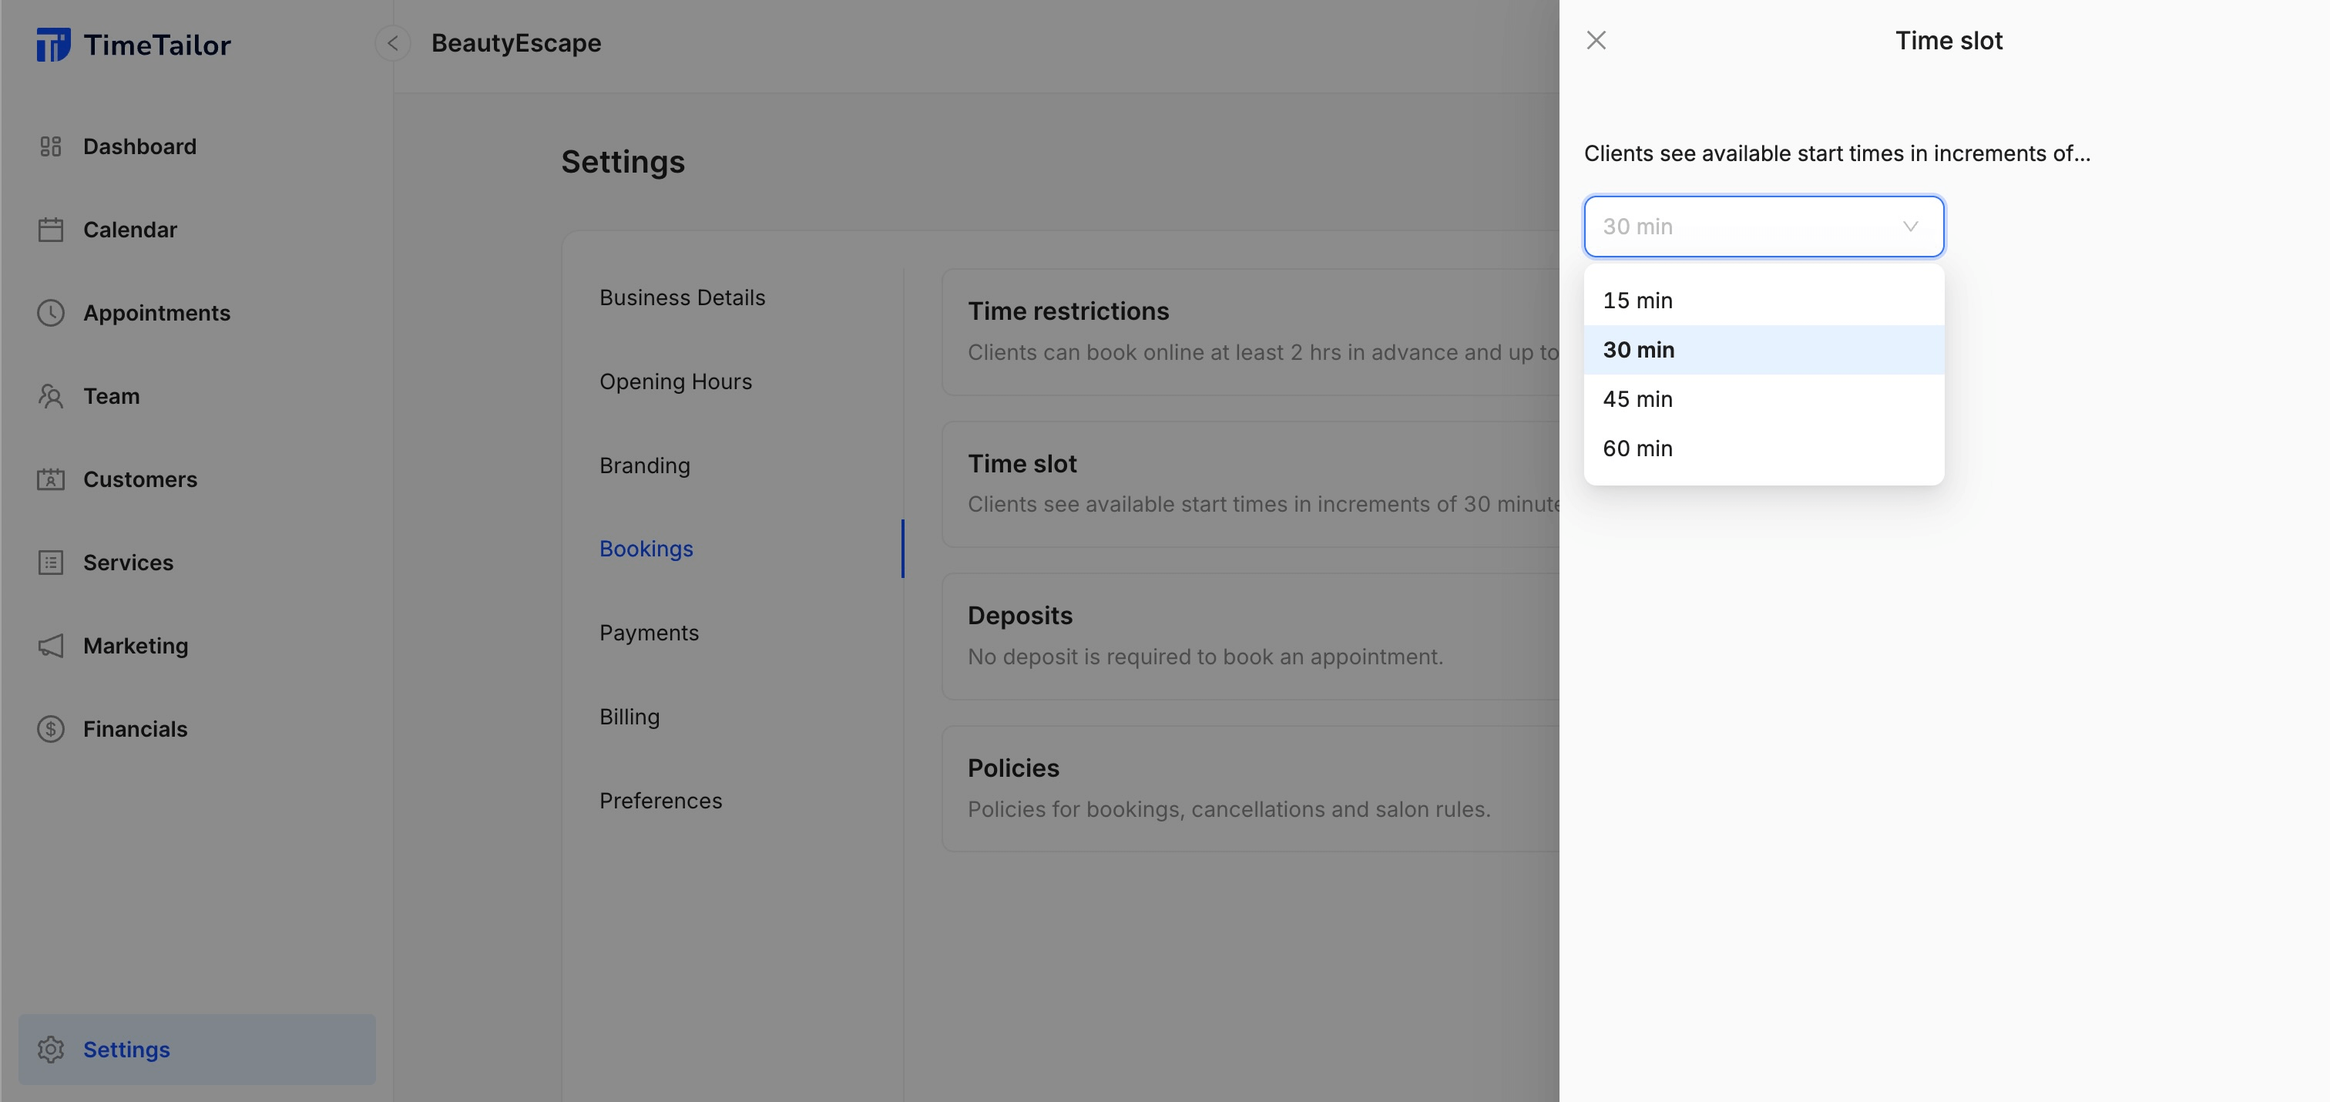Click the TimeTailor logo
This screenshot has height=1102, width=2330.
(134, 43)
